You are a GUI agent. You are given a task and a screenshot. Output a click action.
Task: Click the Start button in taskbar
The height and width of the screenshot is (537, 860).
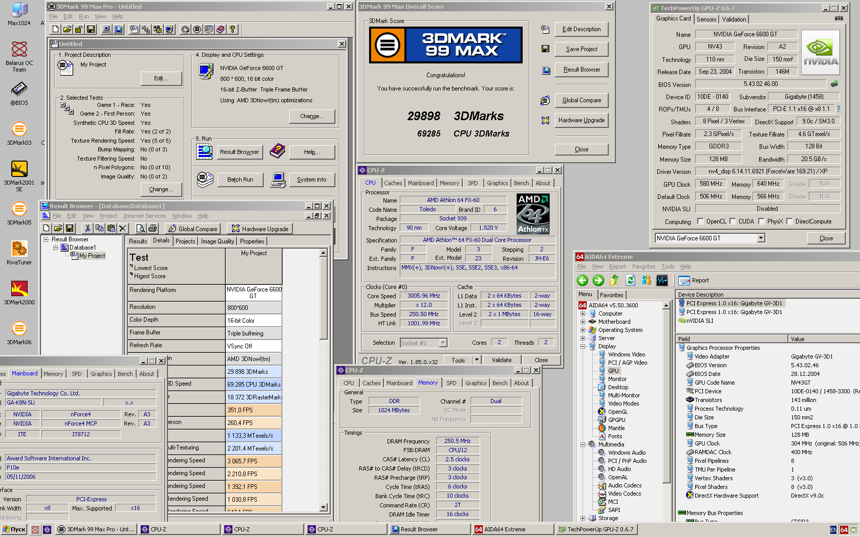[14, 529]
